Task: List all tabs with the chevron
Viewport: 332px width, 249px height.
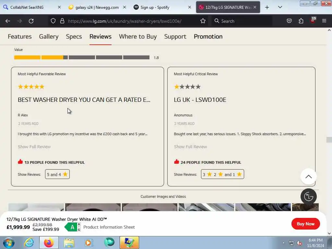Action: (280, 7)
